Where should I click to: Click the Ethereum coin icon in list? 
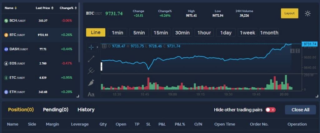[6, 92]
